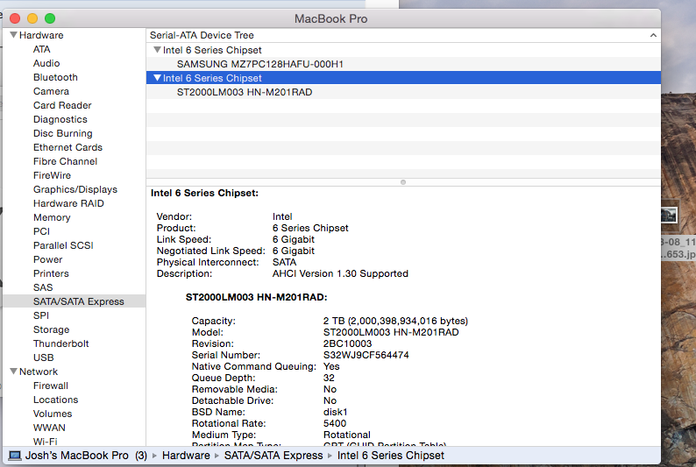
Task: Open Storage information
Action: pyautogui.click(x=51, y=329)
